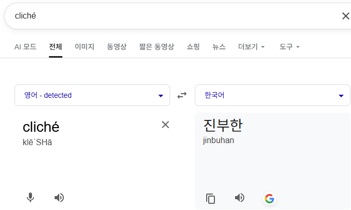Viewport: 351px width, 210px height.
Task: Open the 한국어 target language dropdown
Action: click(273, 95)
